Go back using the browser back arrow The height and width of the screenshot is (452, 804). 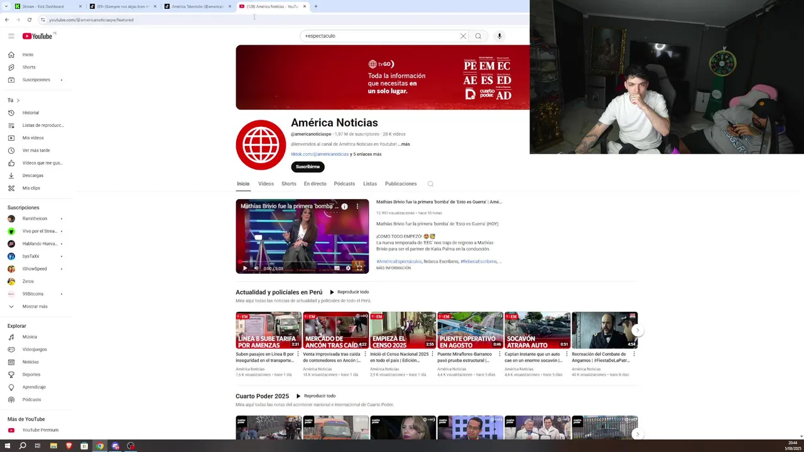coord(7,19)
